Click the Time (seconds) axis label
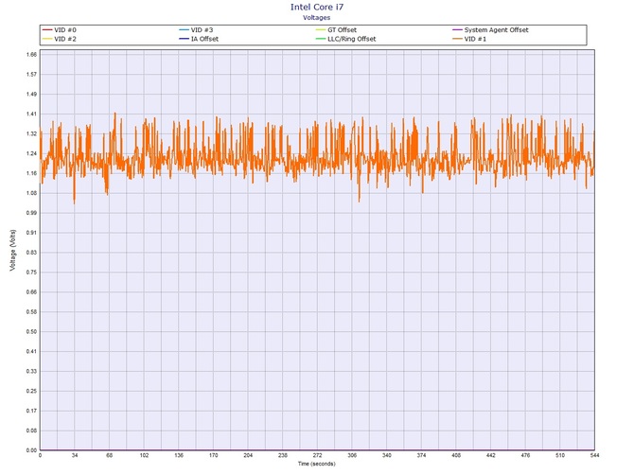 [x=317, y=464]
